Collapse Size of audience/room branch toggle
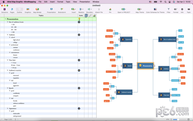 (x=177, y=39)
